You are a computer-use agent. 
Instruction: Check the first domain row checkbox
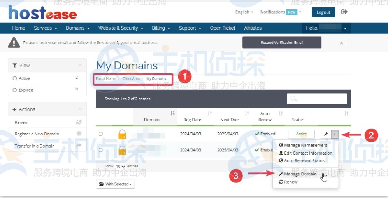tap(100, 134)
